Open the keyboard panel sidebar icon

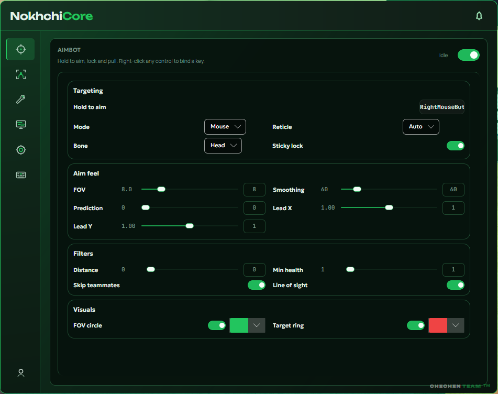click(20, 175)
